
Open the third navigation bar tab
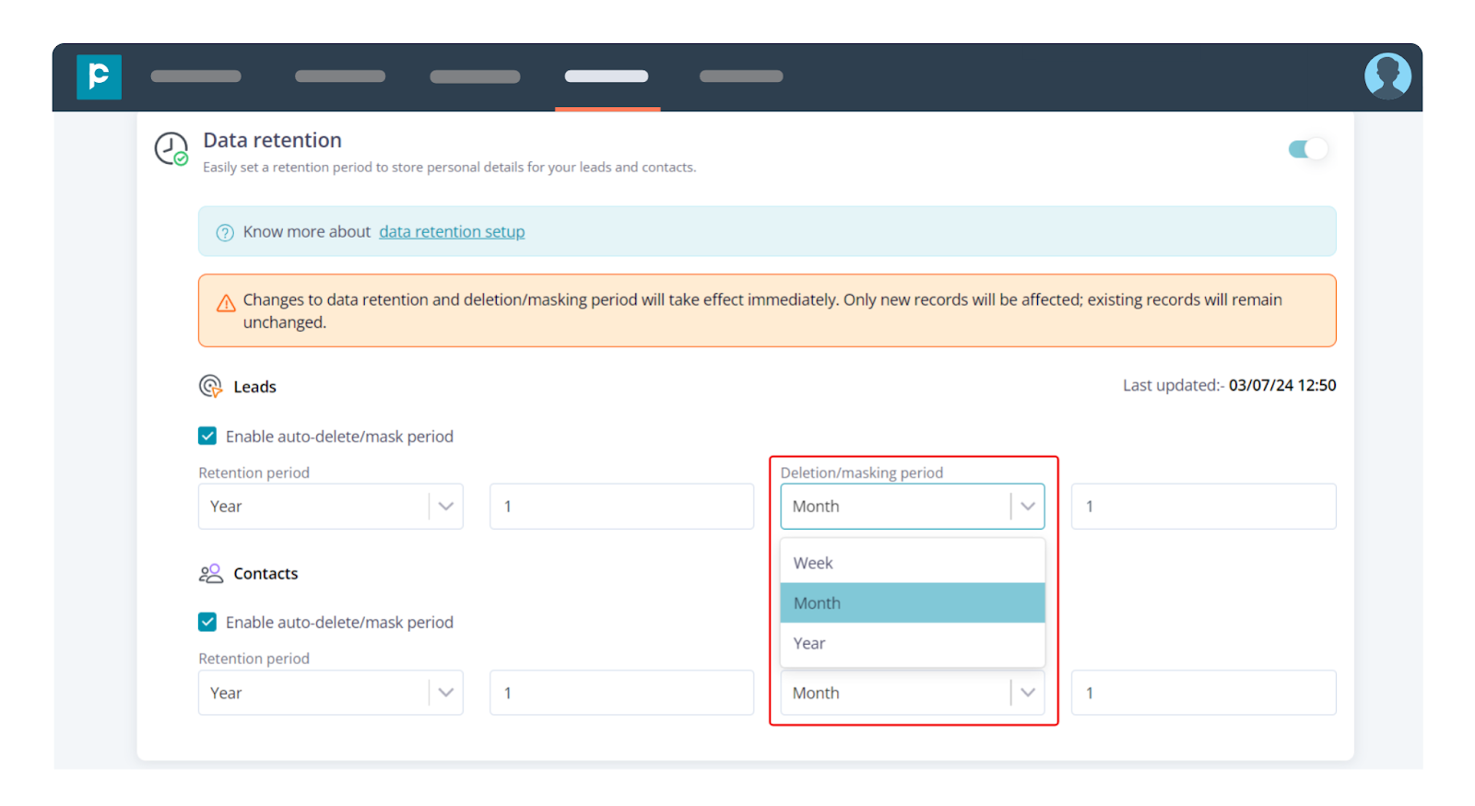(x=475, y=76)
